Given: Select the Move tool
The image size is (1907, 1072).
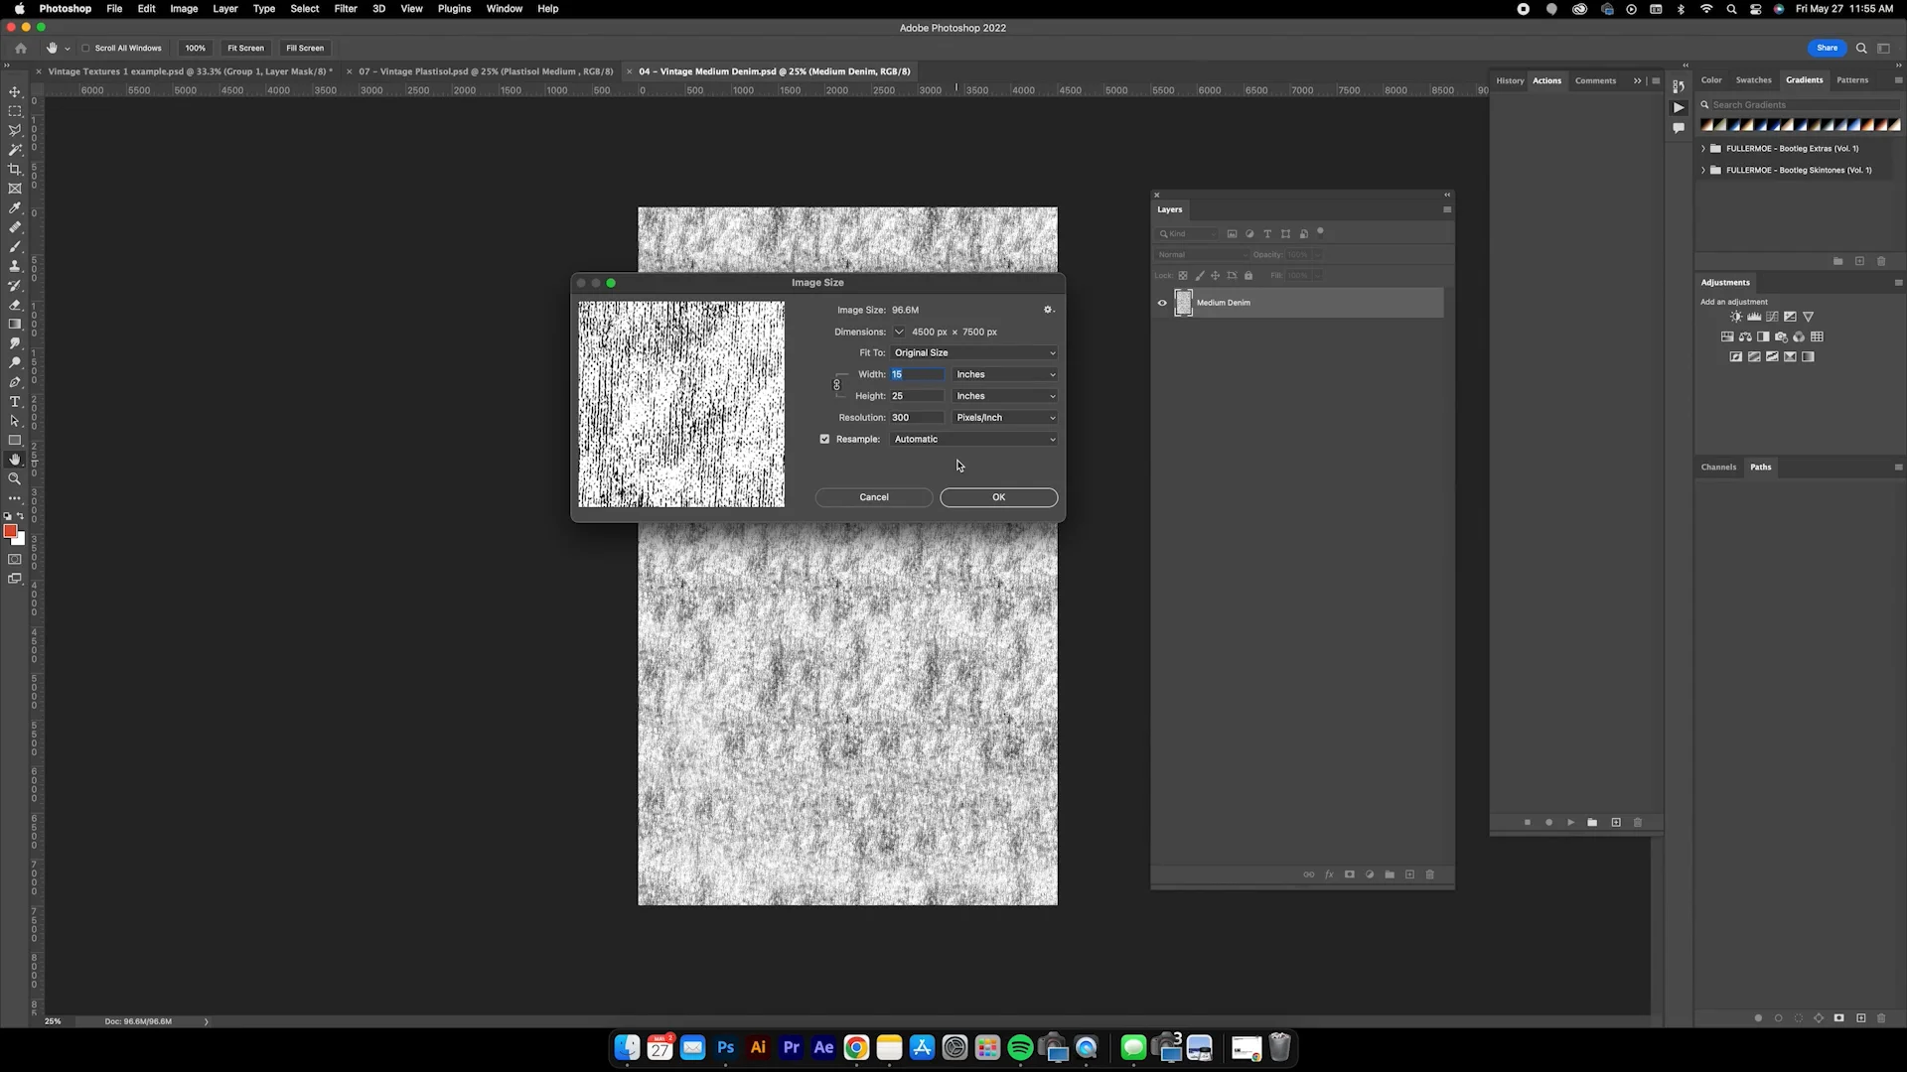Looking at the screenshot, I should pyautogui.click(x=15, y=91).
